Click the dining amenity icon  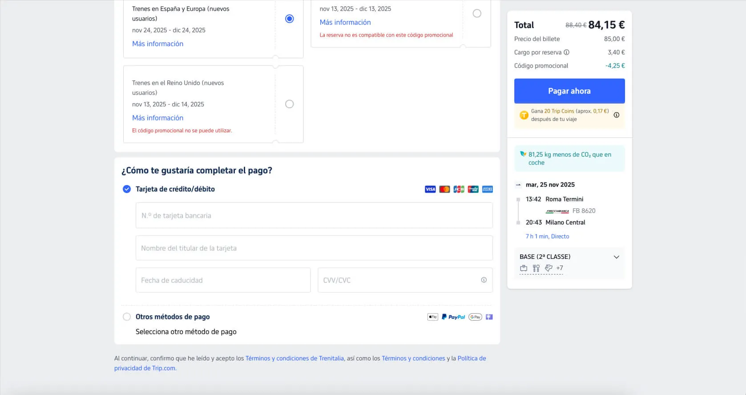pos(536,268)
